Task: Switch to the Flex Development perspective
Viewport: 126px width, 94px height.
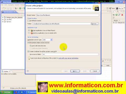Action: [x=120, y=8]
